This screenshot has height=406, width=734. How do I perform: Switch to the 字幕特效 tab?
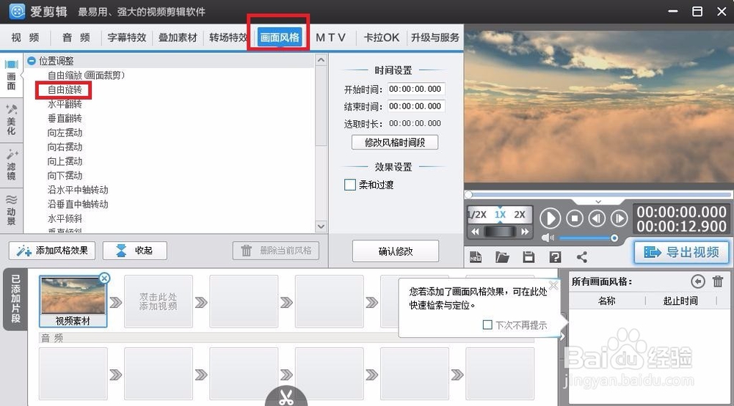pos(127,37)
